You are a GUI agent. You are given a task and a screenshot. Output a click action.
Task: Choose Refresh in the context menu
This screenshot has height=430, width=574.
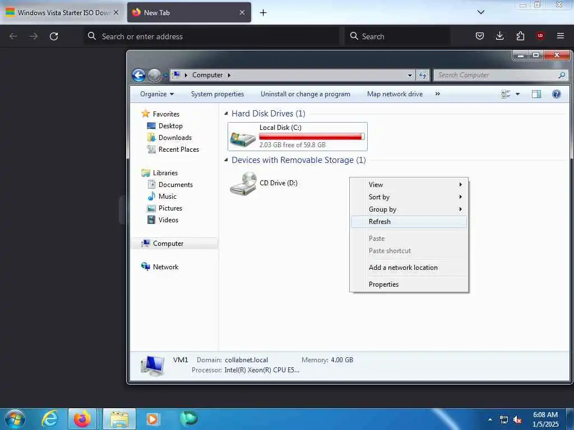[x=409, y=222]
